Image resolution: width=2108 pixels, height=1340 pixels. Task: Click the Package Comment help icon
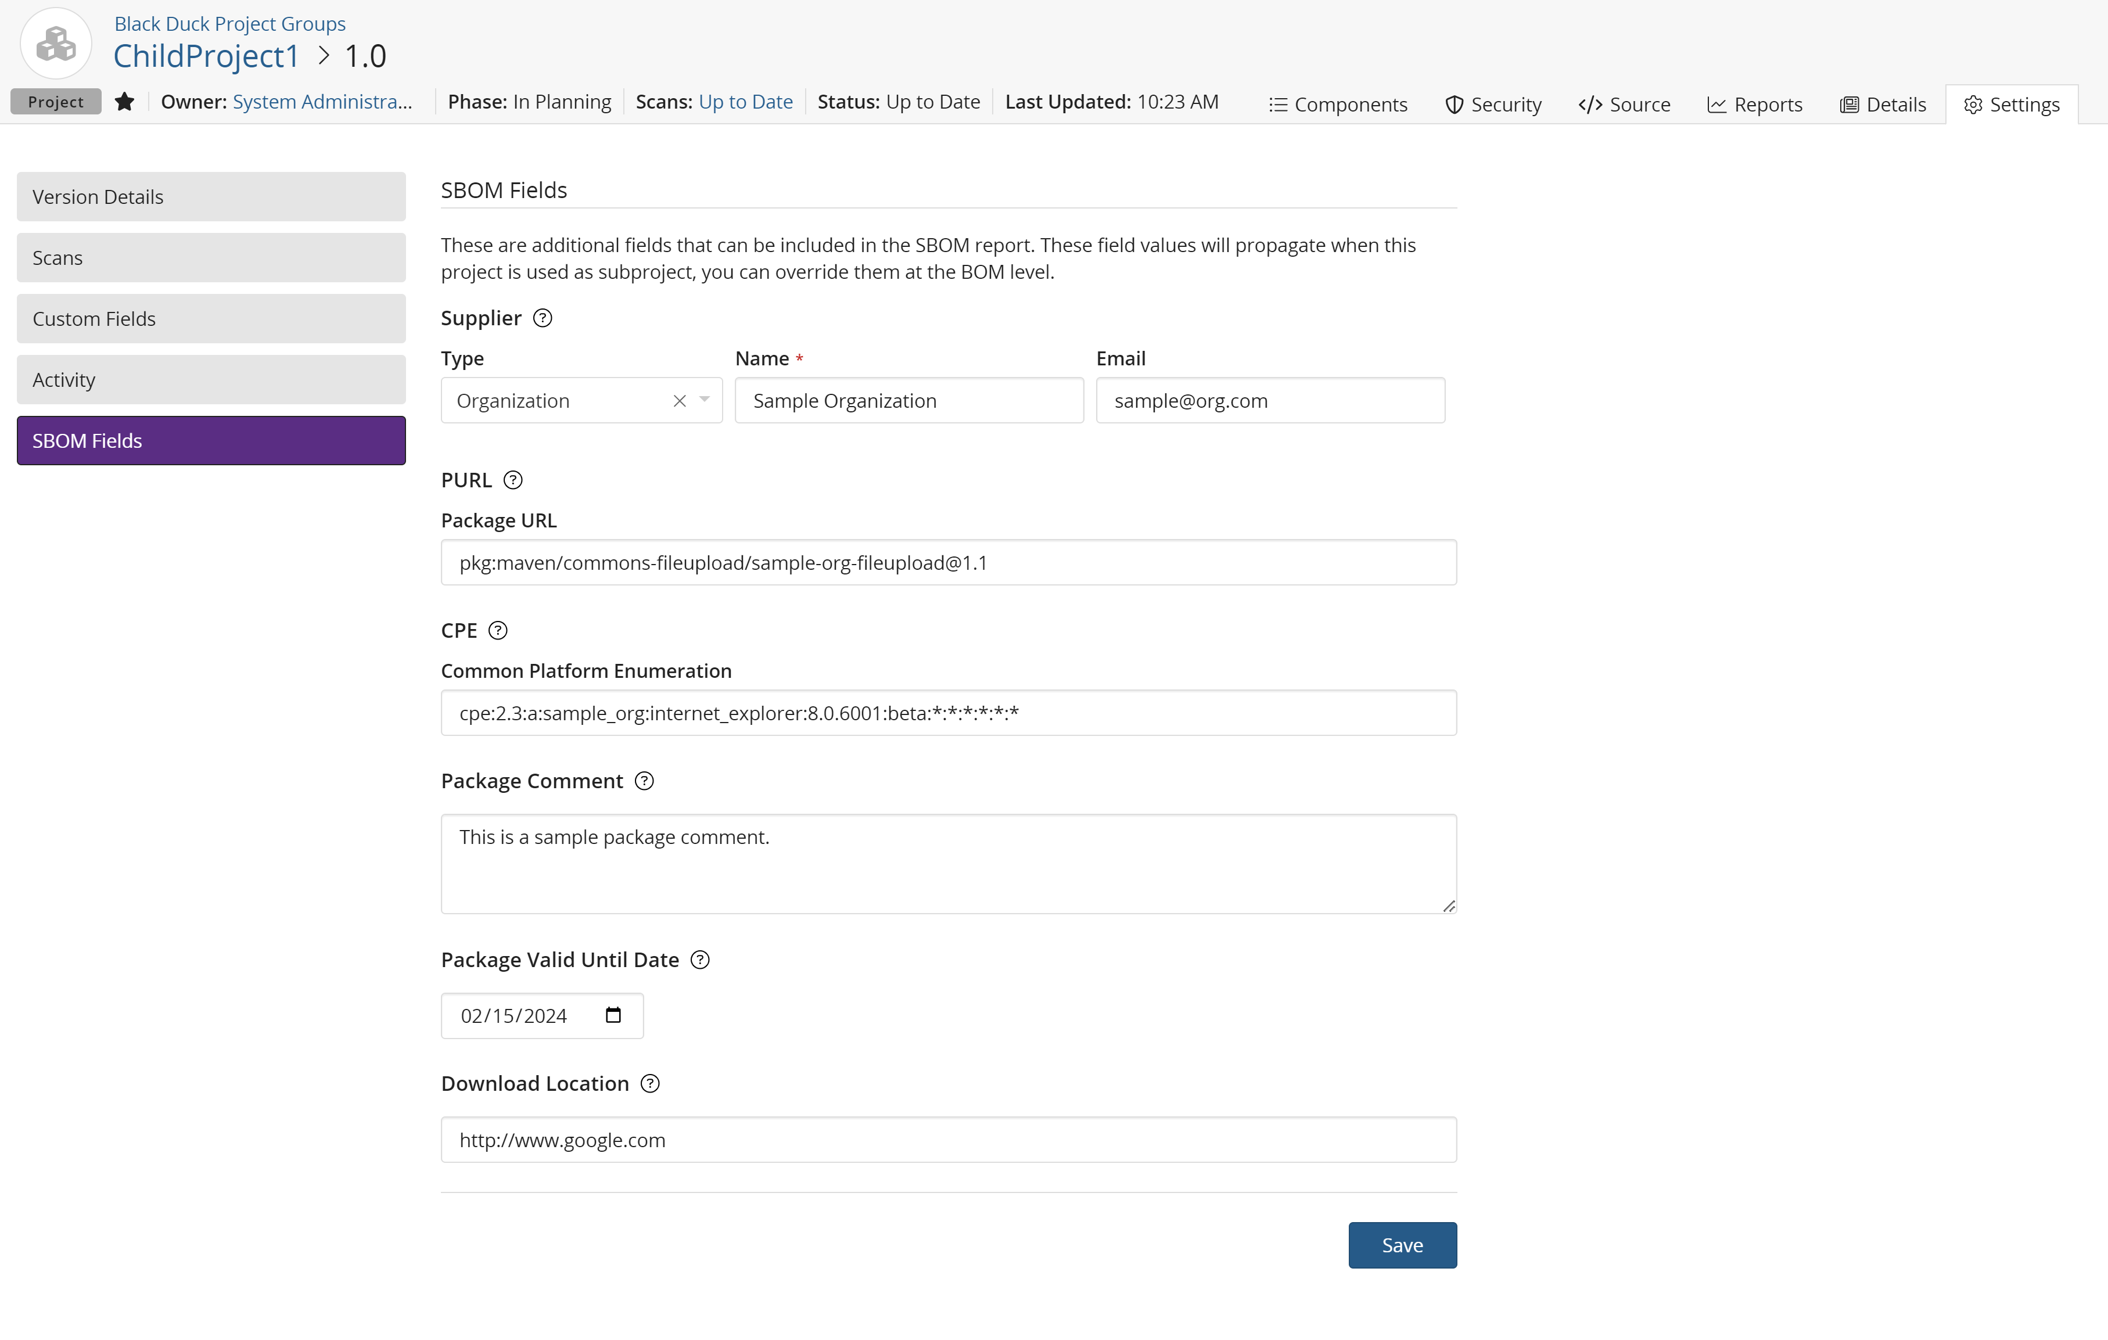coord(644,781)
